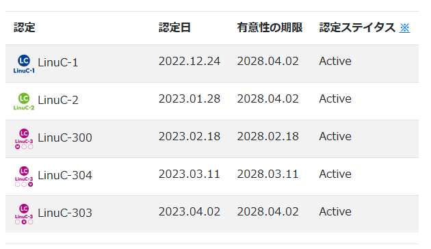This screenshot has width=431, height=249.
Task: Select the LinuC-1 certification name
Action: 58,62
